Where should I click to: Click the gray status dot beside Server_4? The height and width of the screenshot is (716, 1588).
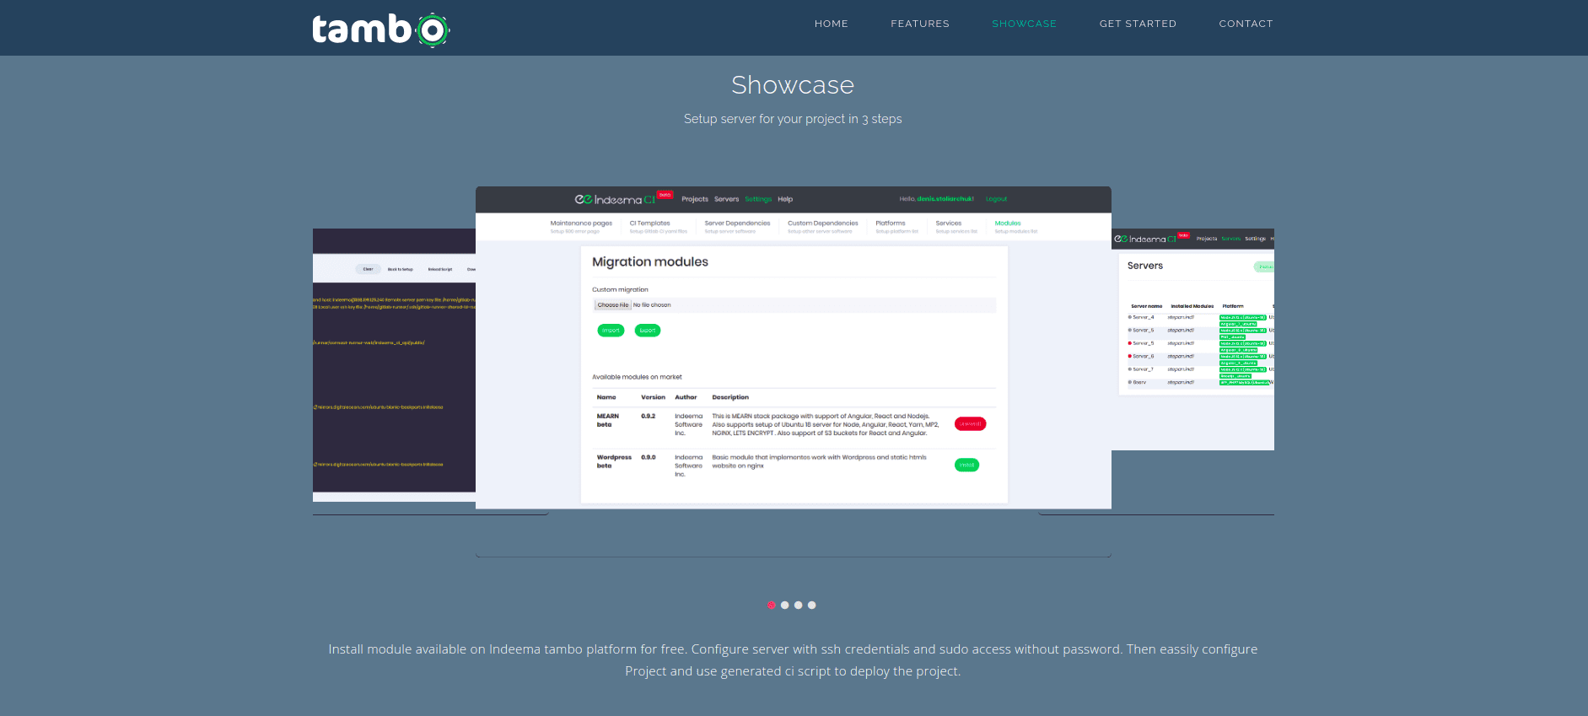[x=1129, y=318]
